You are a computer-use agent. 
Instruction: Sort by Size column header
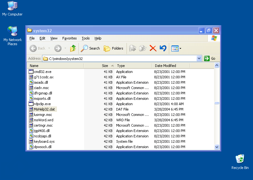coord(99,66)
